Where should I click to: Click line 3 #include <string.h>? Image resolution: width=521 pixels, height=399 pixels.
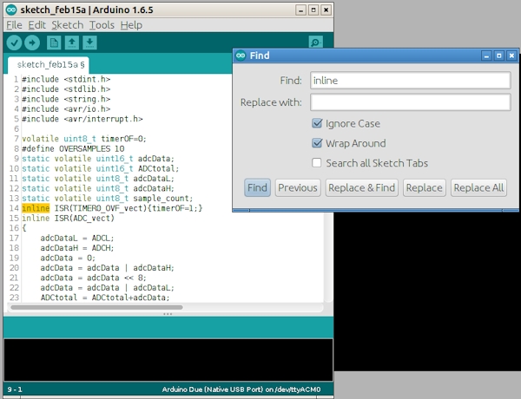click(x=66, y=99)
